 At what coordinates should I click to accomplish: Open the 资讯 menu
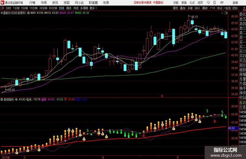[x=55, y=3]
